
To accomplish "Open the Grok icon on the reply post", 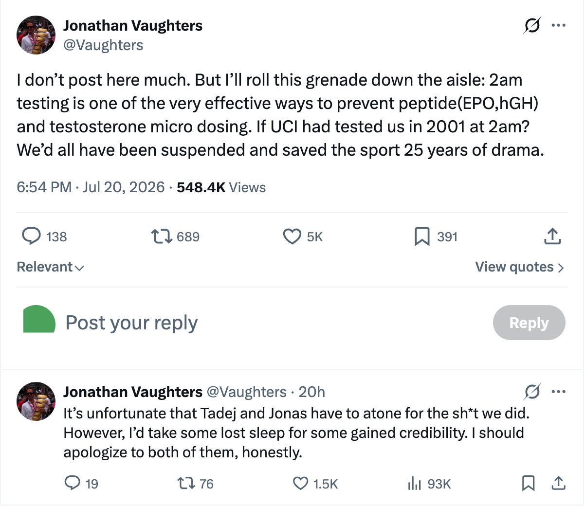I will (x=532, y=391).
